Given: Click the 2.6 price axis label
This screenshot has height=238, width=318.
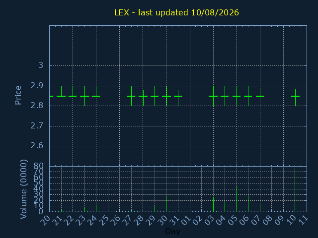Looking at the screenshot, I should click(x=37, y=145).
